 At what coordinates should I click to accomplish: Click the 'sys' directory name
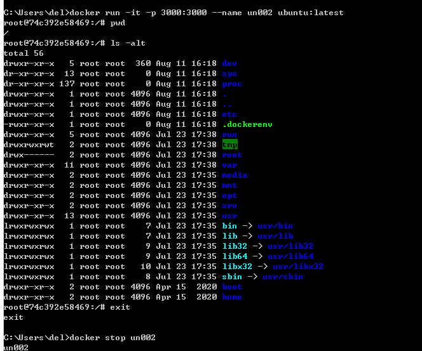tap(229, 74)
